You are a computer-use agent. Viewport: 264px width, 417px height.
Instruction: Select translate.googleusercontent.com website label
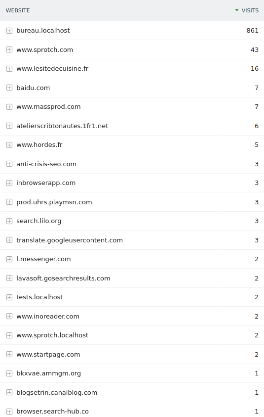click(70, 240)
